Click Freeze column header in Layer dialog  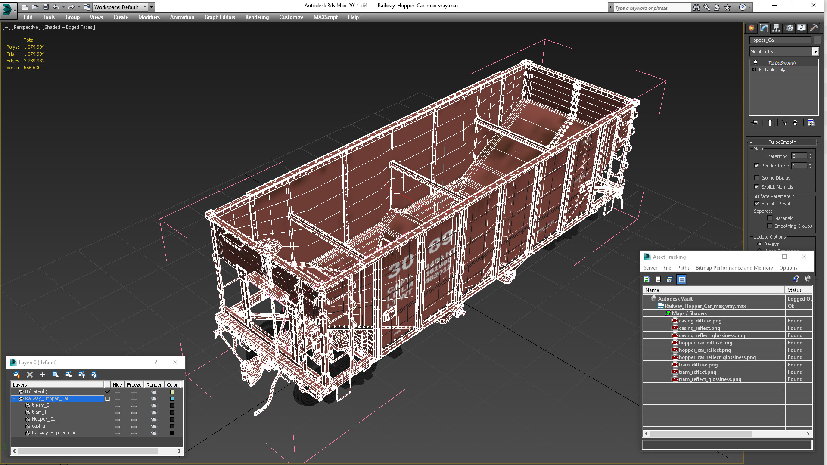pos(134,385)
